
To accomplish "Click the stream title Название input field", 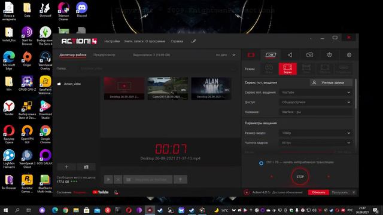I will [315, 112].
